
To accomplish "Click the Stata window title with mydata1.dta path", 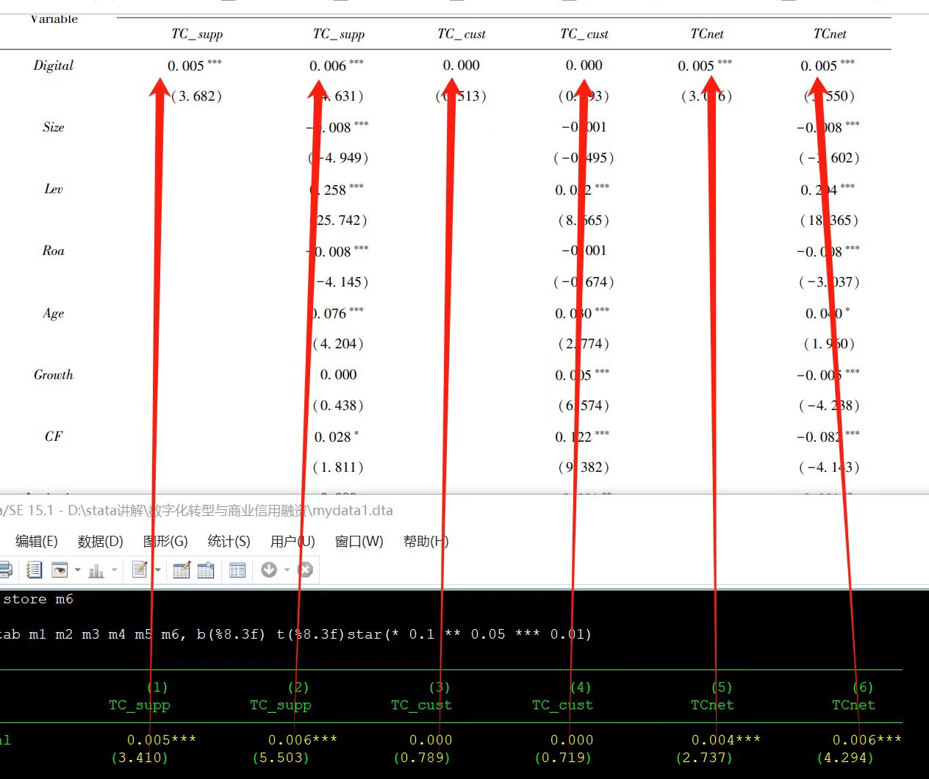I will 197,511.
